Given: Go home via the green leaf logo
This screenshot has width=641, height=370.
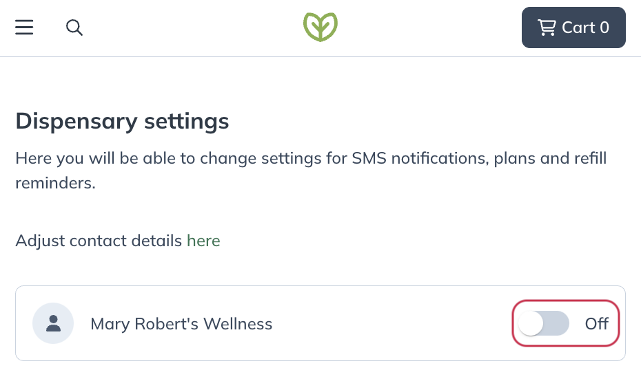Looking at the screenshot, I should (320, 27).
